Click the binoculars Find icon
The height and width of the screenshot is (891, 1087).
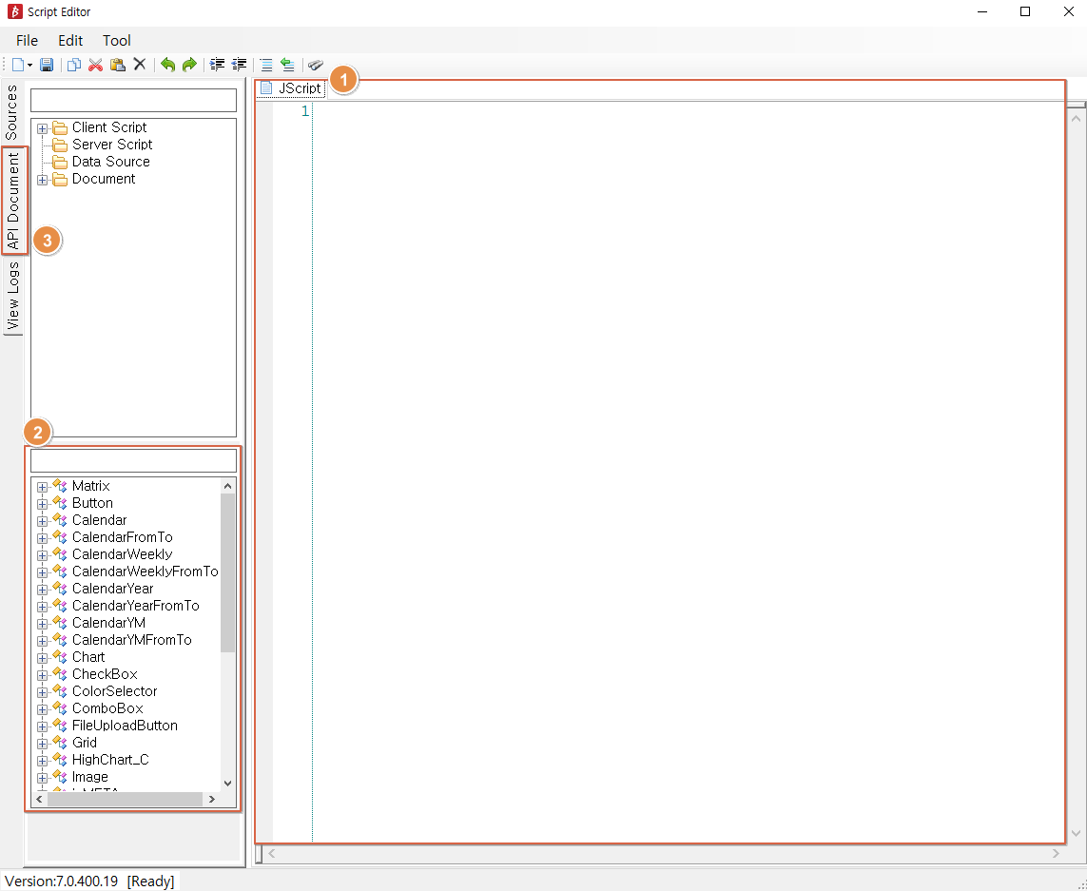tap(316, 65)
